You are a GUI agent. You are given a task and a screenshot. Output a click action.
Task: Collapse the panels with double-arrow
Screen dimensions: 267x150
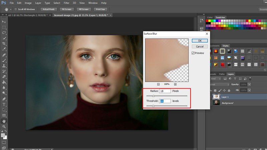(x=204, y=14)
